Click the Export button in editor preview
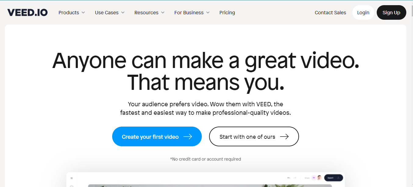The width and height of the screenshot is (413, 187). click(333, 178)
